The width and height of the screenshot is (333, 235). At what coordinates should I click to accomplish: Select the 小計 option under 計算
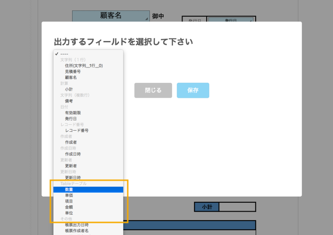(x=69, y=89)
